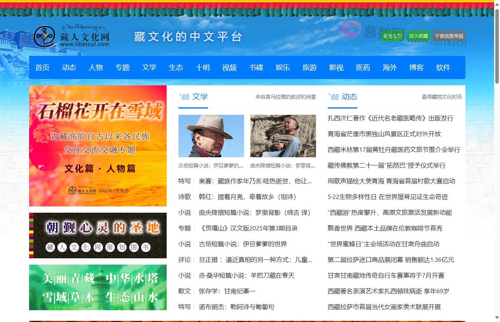Open the 娱乐 navigation item

(283, 67)
